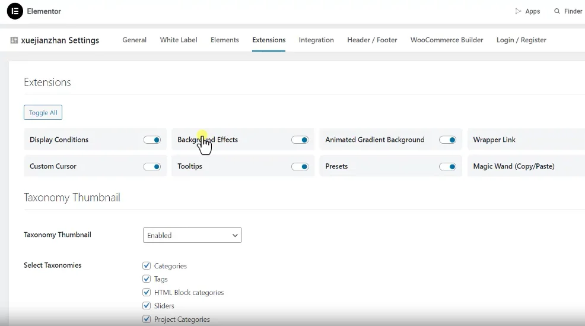Screen dimensions: 585x326
Task: Go to the Header / Footer tab
Action: [x=372, y=40]
